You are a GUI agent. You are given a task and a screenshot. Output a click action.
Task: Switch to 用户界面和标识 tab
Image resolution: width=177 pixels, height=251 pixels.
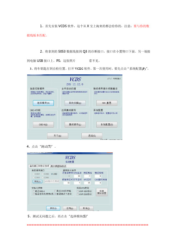58,166
